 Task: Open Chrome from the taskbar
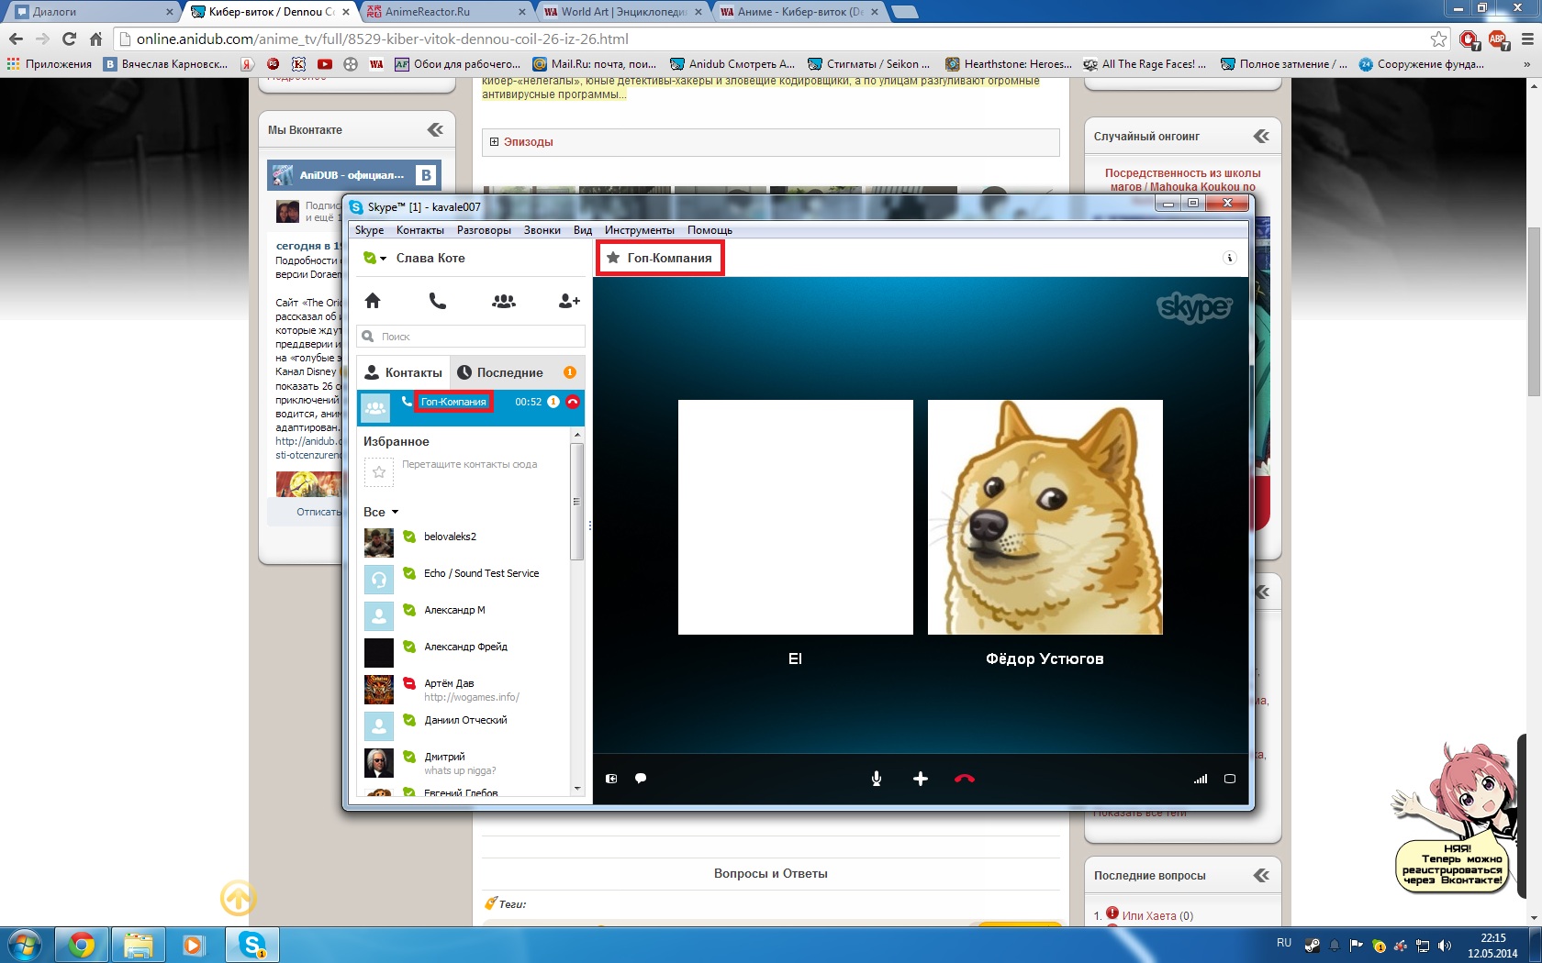pyautogui.click(x=82, y=945)
